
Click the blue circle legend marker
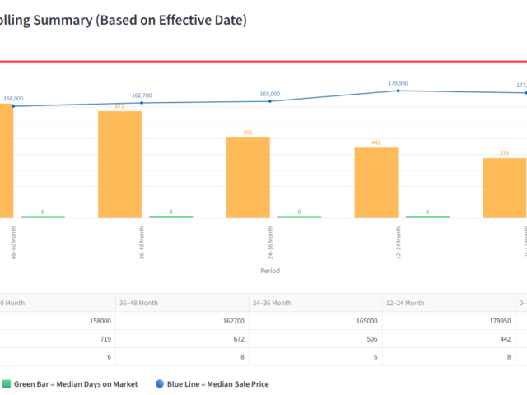point(159,383)
